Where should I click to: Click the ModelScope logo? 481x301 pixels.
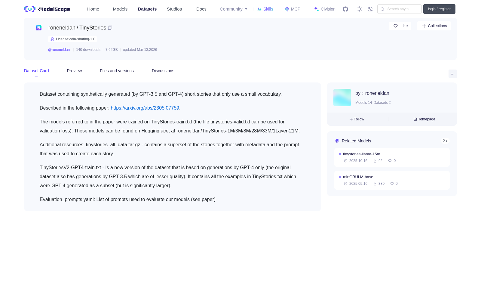coord(47,9)
